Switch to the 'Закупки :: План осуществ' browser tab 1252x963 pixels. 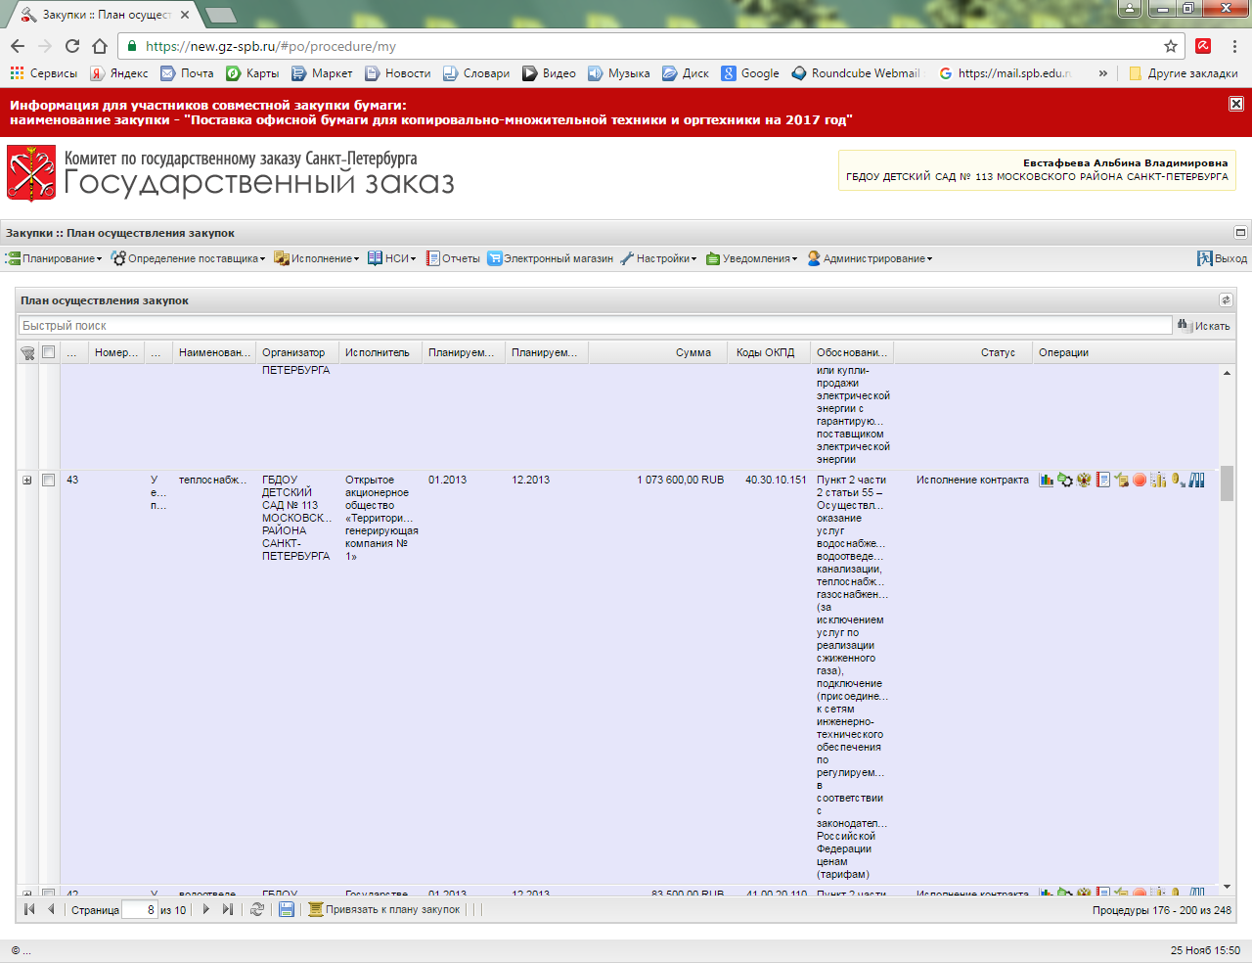pyautogui.click(x=105, y=15)
